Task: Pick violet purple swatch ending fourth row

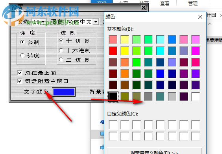Action: click(196, 74)
